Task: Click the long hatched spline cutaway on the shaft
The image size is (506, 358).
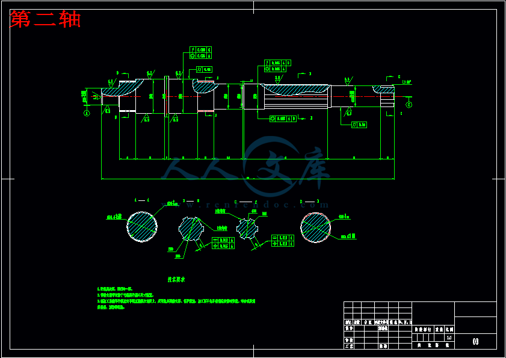Action: point(298,90)
